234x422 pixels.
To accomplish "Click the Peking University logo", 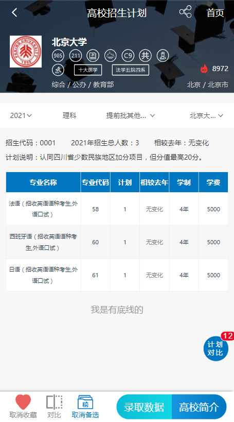I will (26, 52).
